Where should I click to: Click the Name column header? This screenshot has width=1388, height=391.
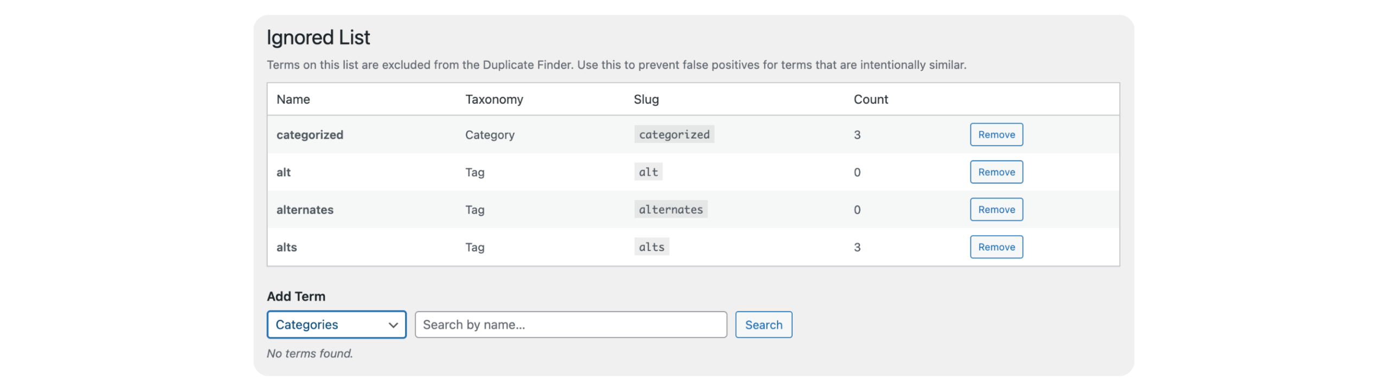coord(293,99)
